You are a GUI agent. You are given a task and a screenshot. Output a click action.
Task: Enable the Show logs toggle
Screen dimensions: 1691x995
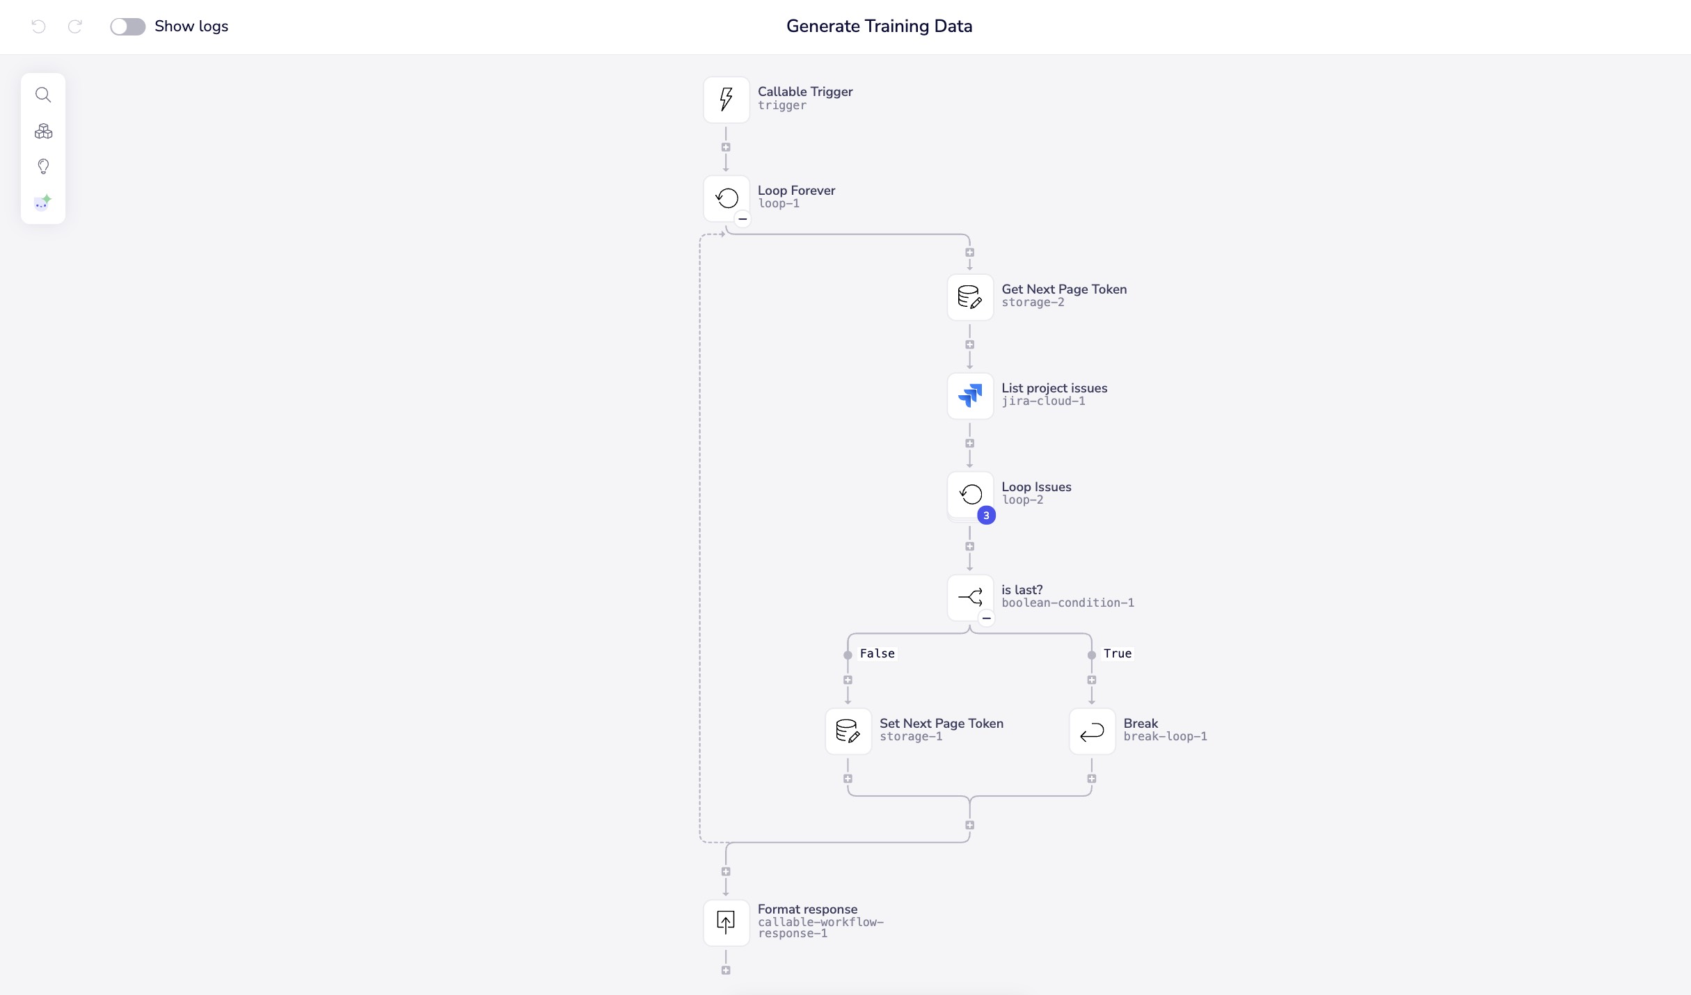pyautogui.click(x=127, y=26)
